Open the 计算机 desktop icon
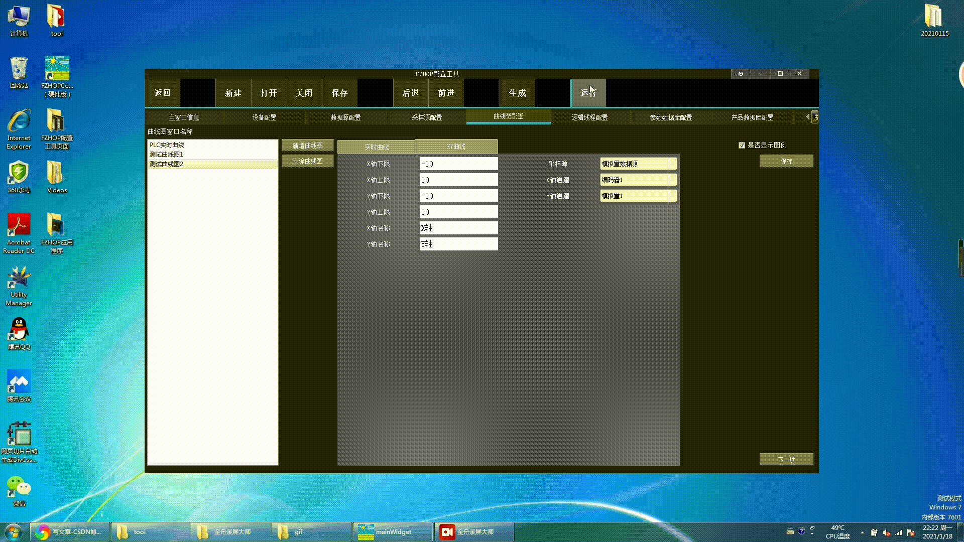Screen dimensions: 964x542 point(19,21)
